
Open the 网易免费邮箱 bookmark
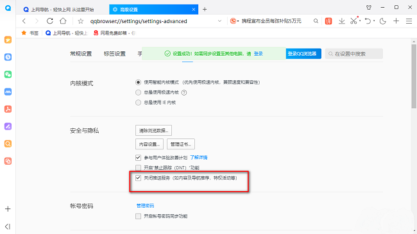114,33
